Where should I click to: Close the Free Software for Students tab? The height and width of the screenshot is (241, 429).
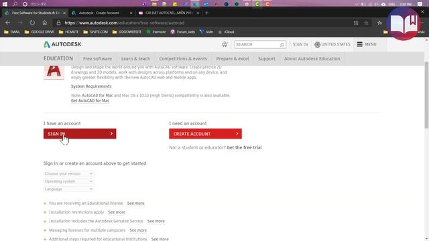click(x=64, y=13)
